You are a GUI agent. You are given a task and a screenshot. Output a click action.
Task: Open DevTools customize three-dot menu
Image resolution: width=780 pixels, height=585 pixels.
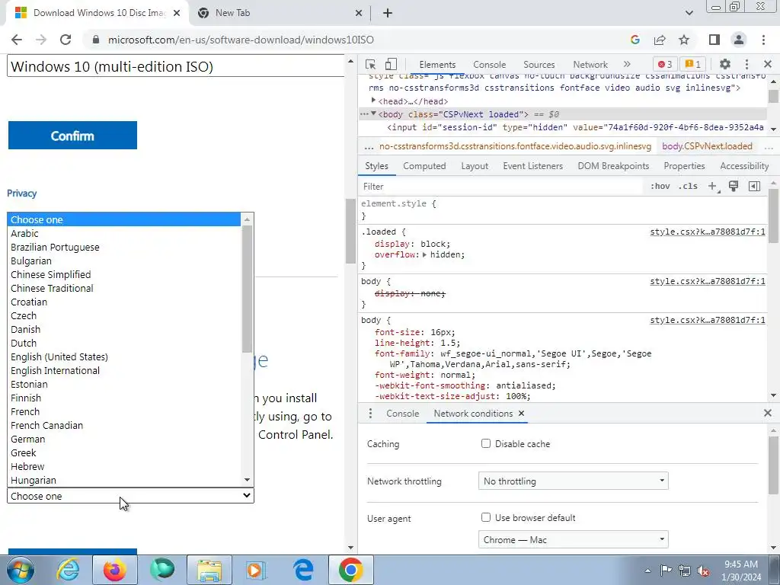(746, 64)
